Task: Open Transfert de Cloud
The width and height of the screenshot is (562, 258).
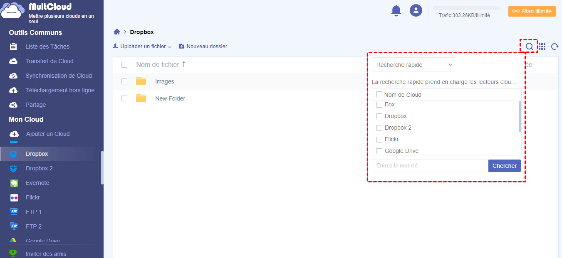Action: pyautogui.click(x=50, y=61)
